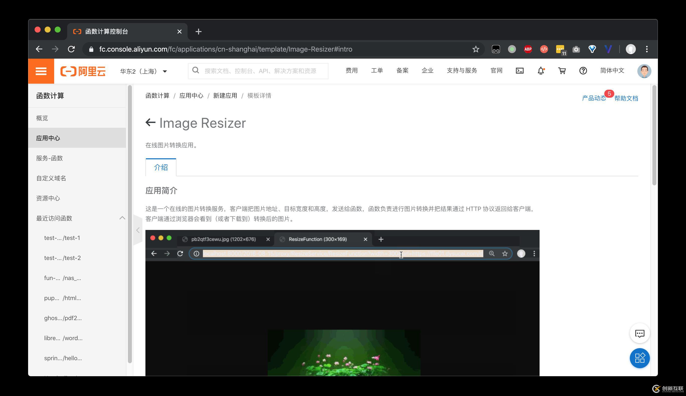Viewport: 686px width, 396px height.
Task: Open a new browser tab
Action: tap(198, 32)
